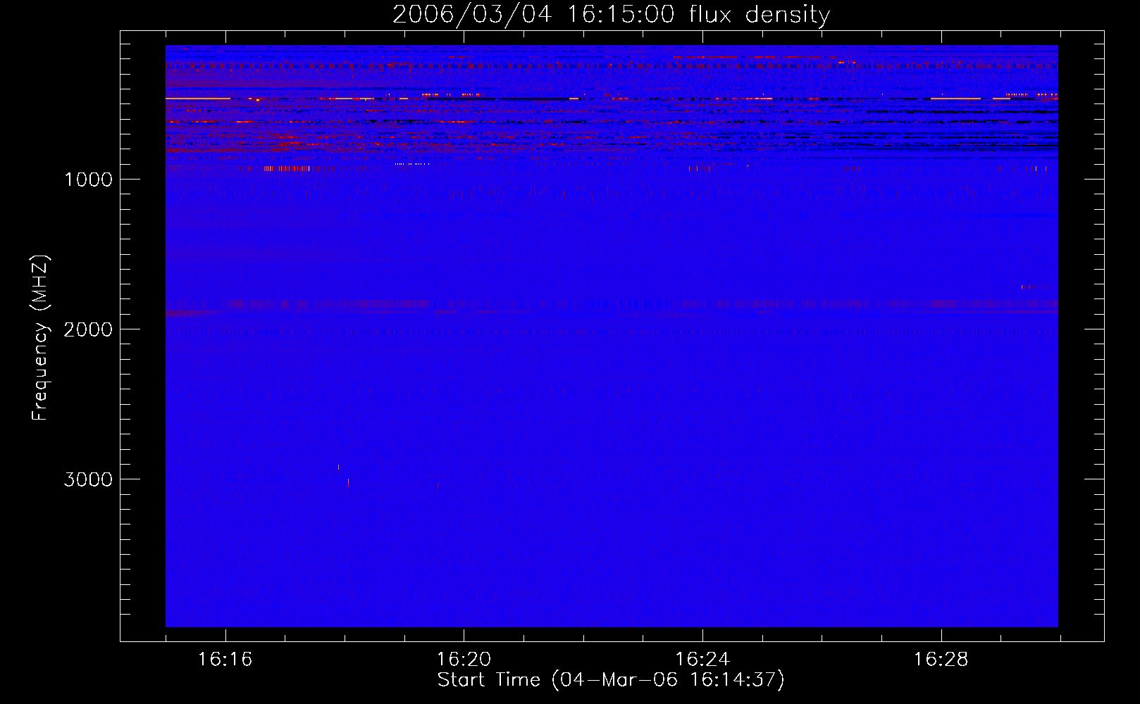Click the plot title '2006/03/04 16:15:00 flux density'
The height and width of the screenshot is (704, 1140).
click(x=611, y=15)
